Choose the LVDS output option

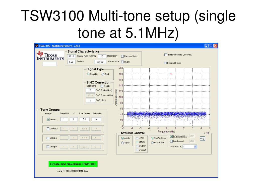pyautogui.click(x=137, y=138)
